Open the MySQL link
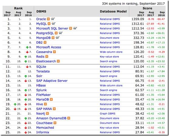 coord(41,24)
